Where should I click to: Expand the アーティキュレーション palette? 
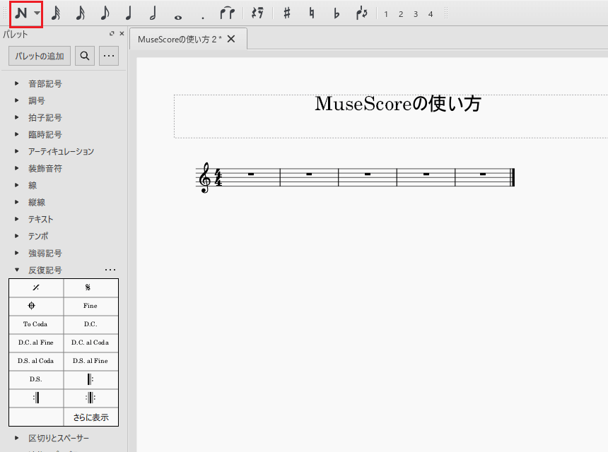point(17,151)
